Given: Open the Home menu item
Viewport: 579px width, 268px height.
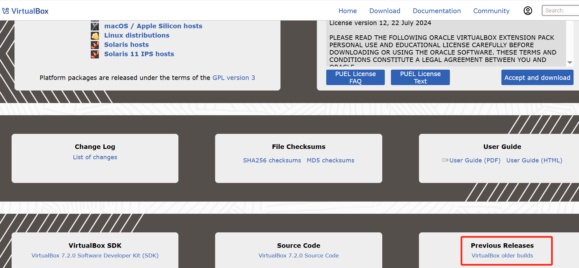Looking at the screenshot, I should click(347, 11).
